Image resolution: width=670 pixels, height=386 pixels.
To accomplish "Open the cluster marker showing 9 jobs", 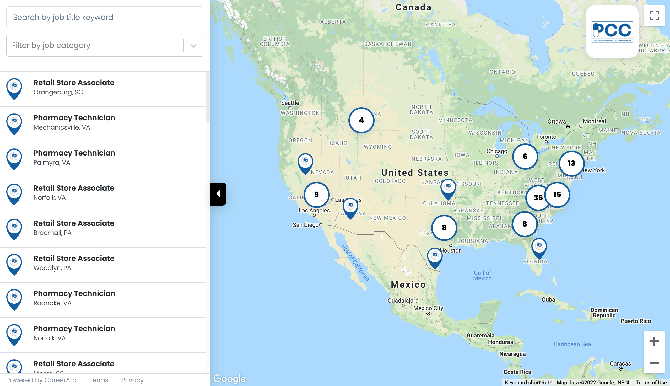I will [x=317, y=195].
